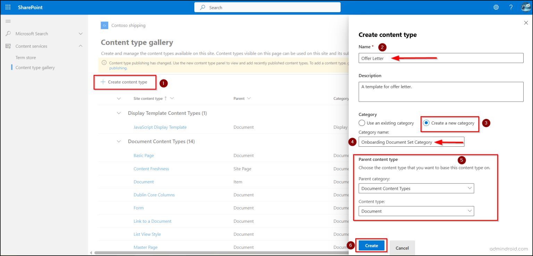Open the SharePoint settings gear
533x256 pixels.
(496, 7)
